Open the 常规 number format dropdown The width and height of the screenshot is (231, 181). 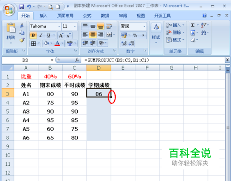[144, 26]
